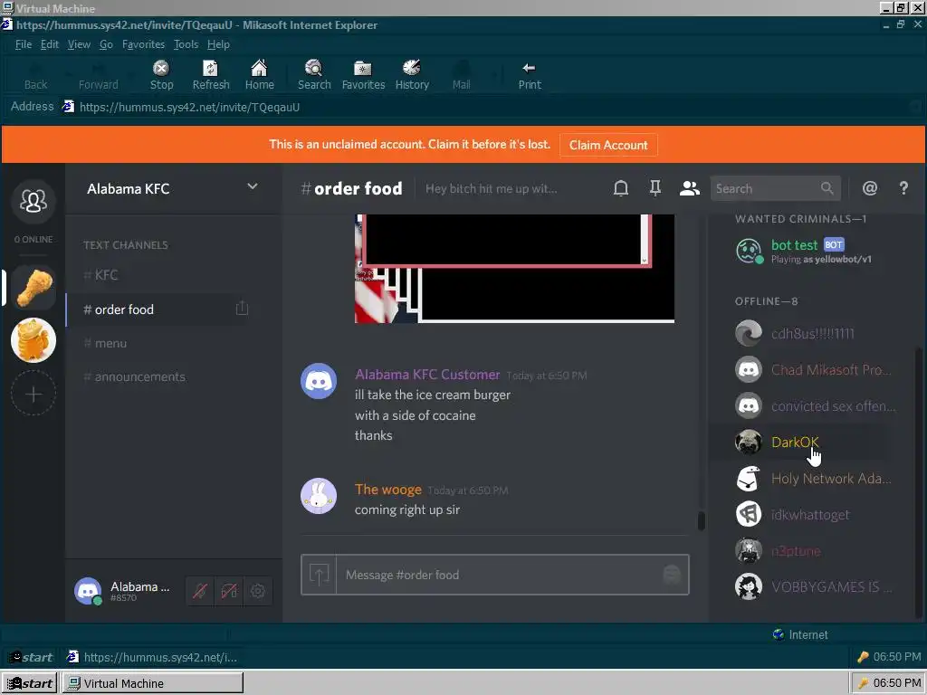This screenshot has width=927, height=695.
Task: Open recent mentions @ icon
Action: 870,188
